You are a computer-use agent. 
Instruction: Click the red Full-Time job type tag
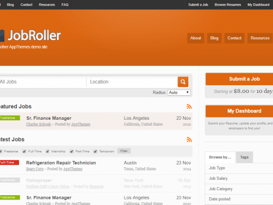point(9,162)
